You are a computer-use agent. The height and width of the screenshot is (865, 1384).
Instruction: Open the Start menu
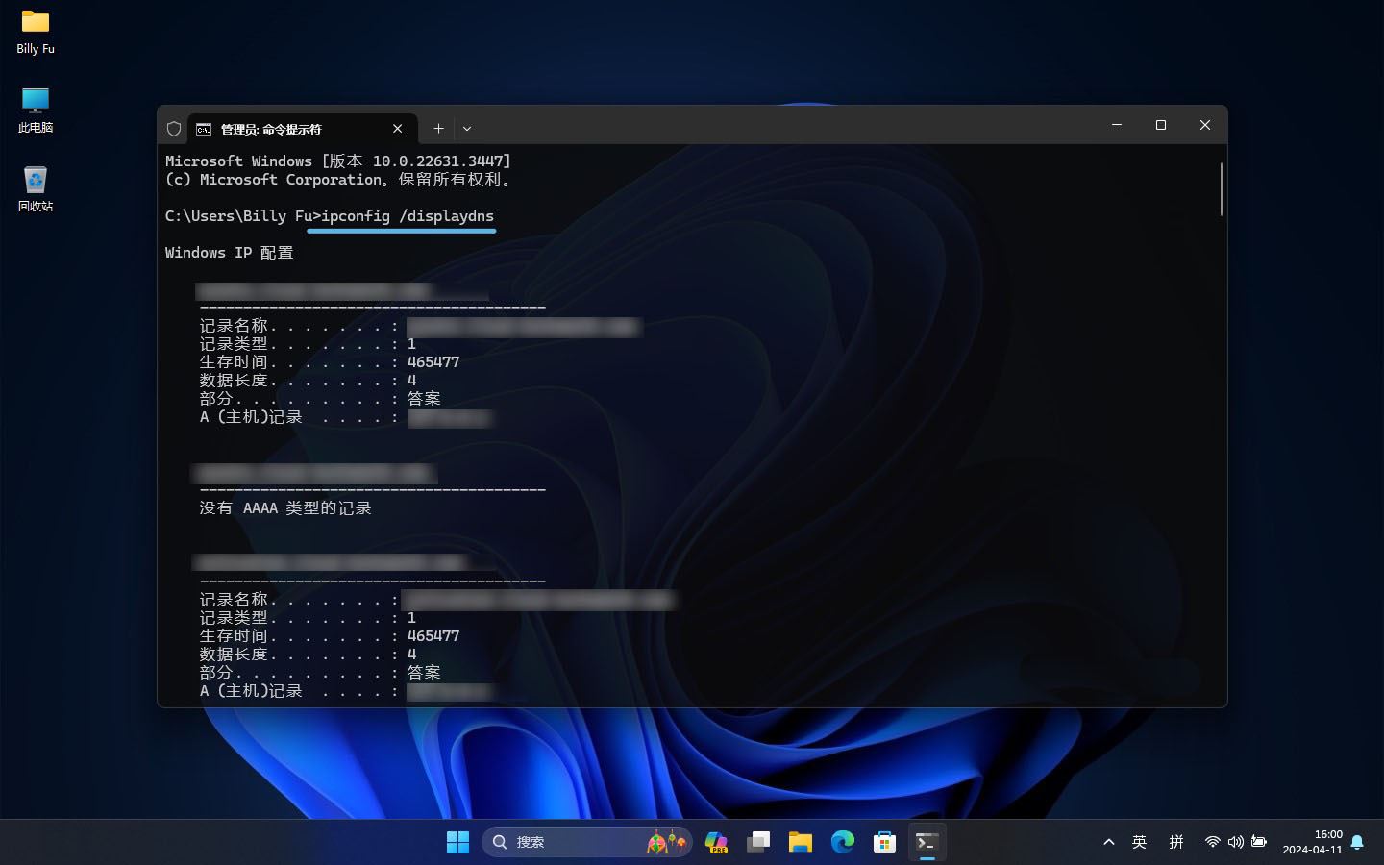[458, 842]
